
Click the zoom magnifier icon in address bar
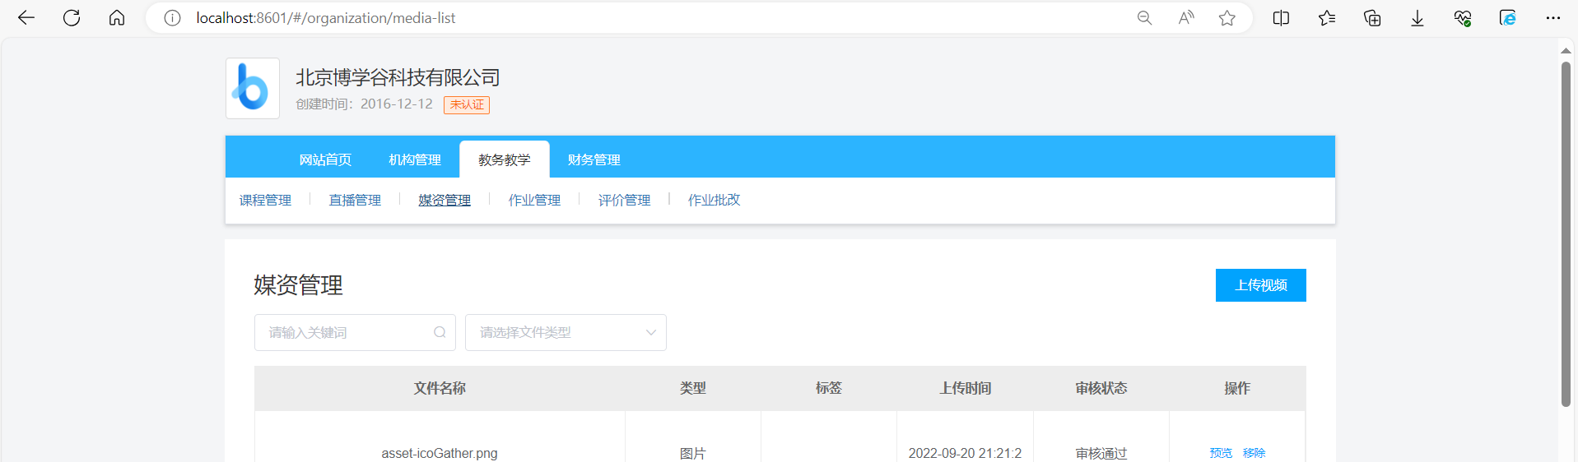coord(1144,18)
